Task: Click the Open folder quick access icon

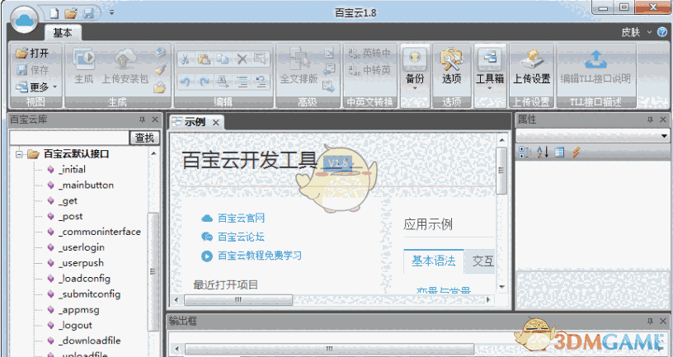Action: pyautogui.click(x=71, y=13)
